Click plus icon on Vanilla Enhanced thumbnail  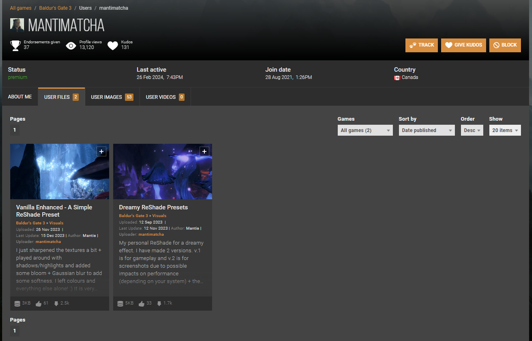[101, 151]
